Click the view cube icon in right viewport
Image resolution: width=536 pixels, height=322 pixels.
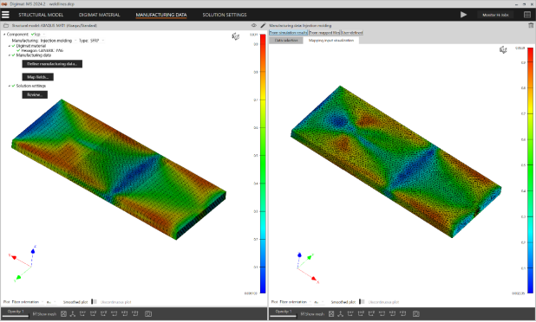pos(503,50)
